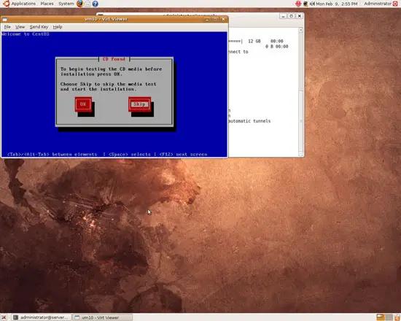Open the View menu in Virt Viewer

point(20,27)
